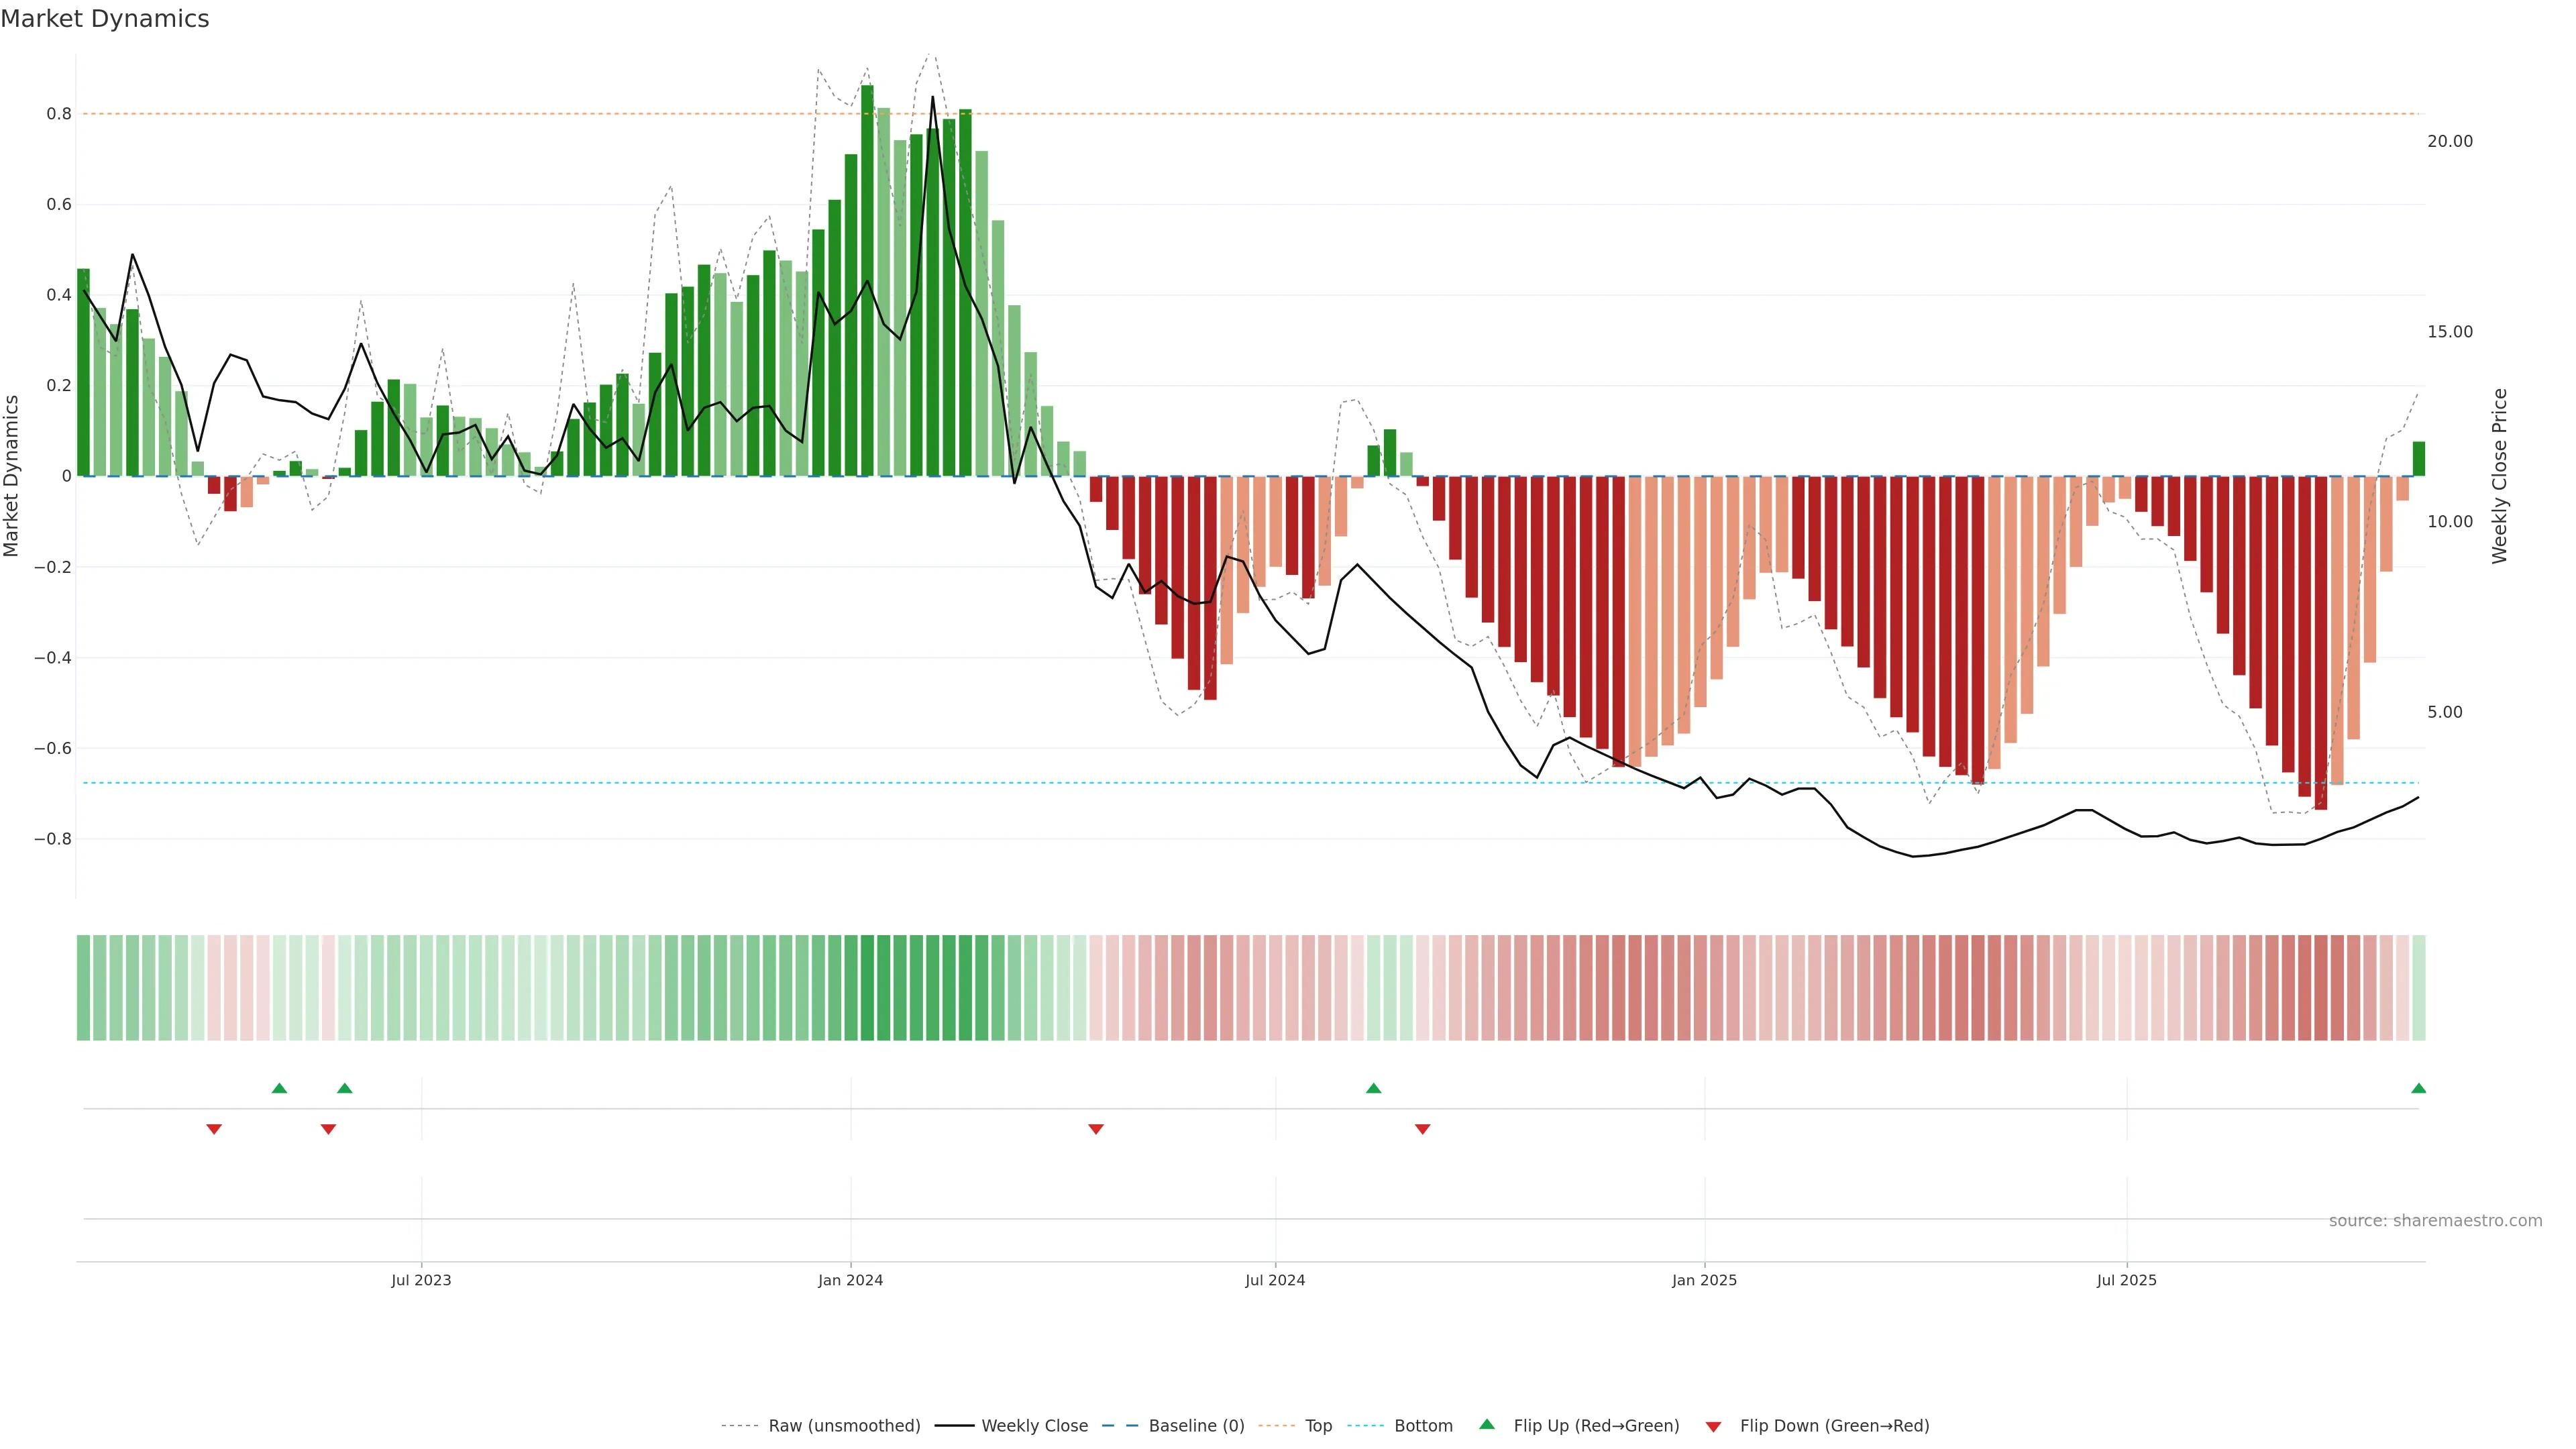Click the first red flip-down marker
The image size is (2576, 1449).
[x=213, y=1129]
